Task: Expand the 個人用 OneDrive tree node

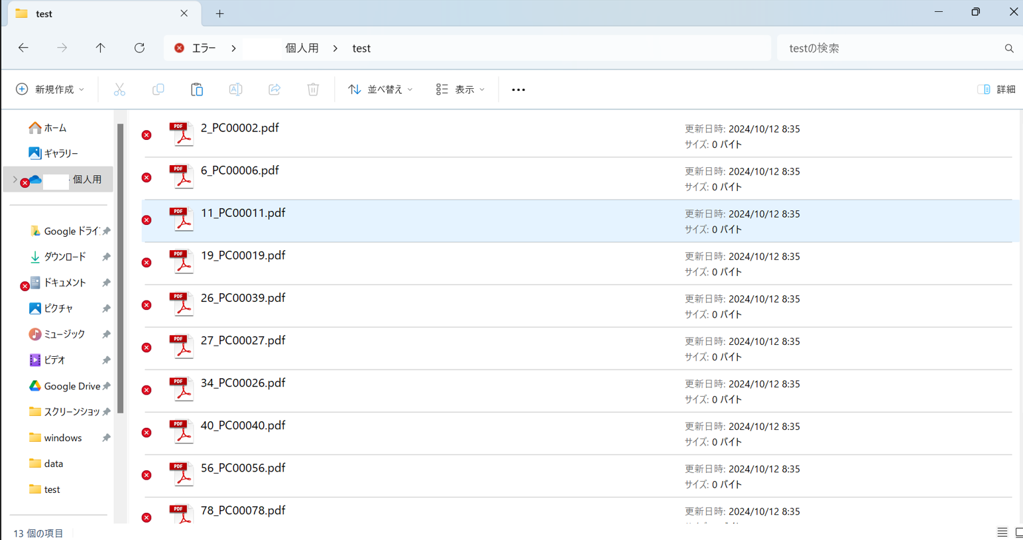Action: click(15, 180)
